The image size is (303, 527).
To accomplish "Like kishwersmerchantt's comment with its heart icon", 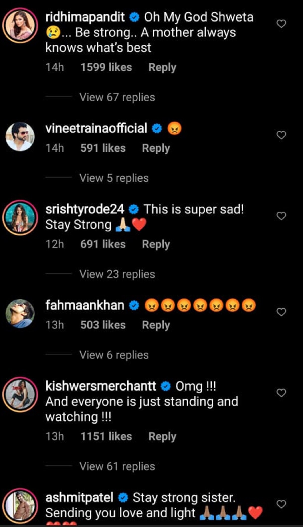I will pos(281,393).
